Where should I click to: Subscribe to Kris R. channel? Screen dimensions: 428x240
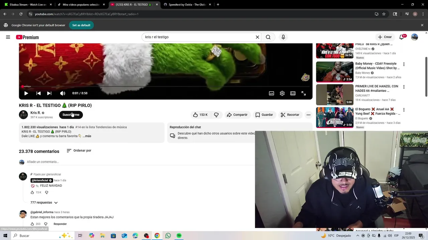point(71,115)
